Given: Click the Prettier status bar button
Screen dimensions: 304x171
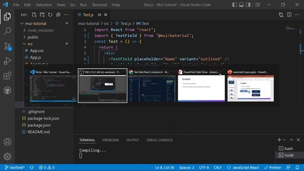Looking at the screenshot, I should tap(273, 168).
